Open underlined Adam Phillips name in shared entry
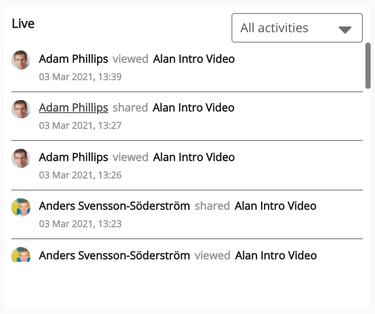 pos(74,107)
